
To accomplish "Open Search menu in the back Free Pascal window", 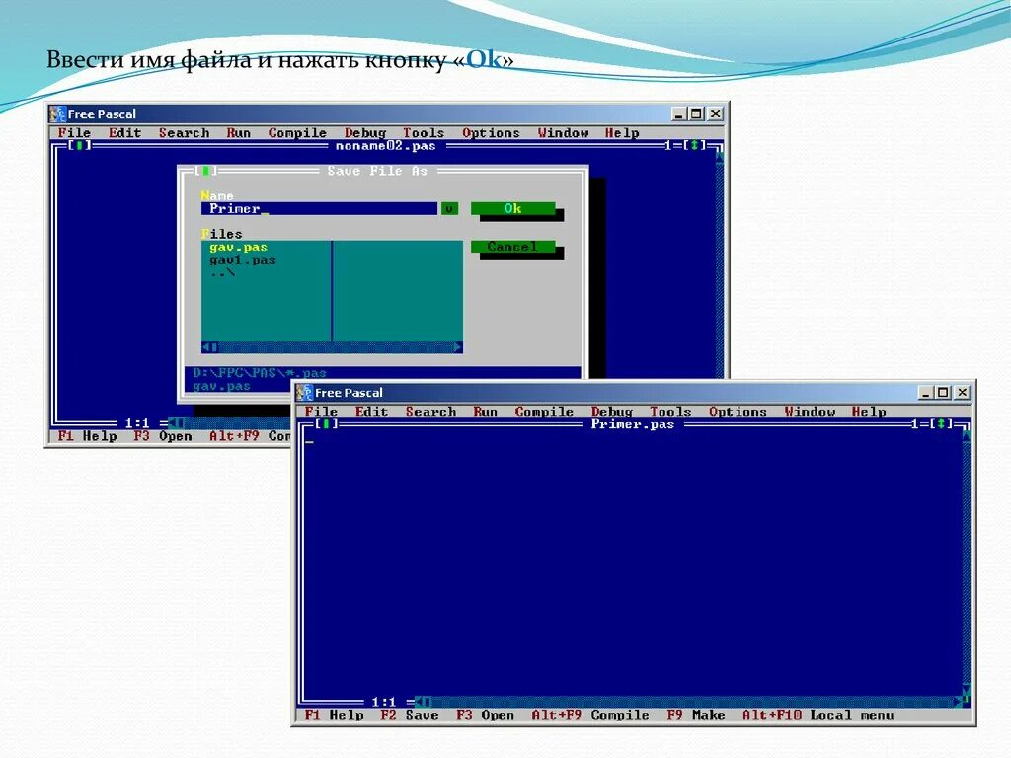I will 185,133.
